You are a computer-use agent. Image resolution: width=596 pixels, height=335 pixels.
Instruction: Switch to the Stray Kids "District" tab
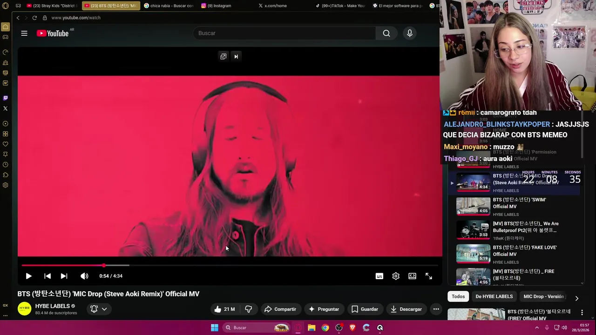coord(52,6)
